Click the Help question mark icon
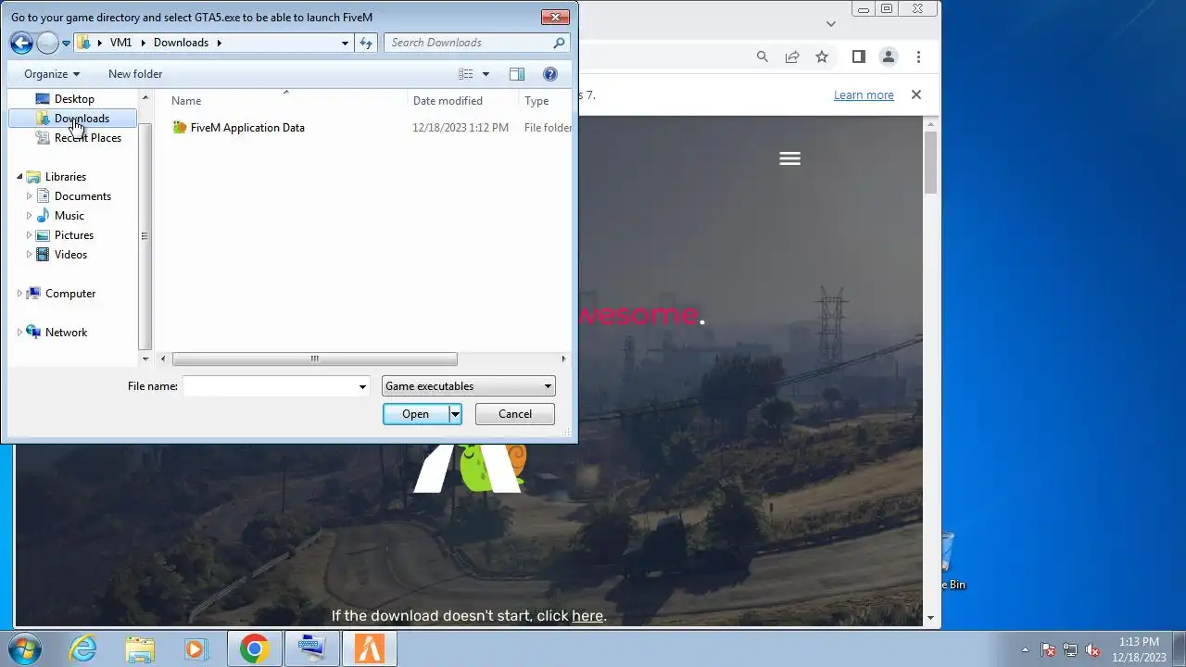Screen dimensions: 1186x667 [x=549, y=74]
